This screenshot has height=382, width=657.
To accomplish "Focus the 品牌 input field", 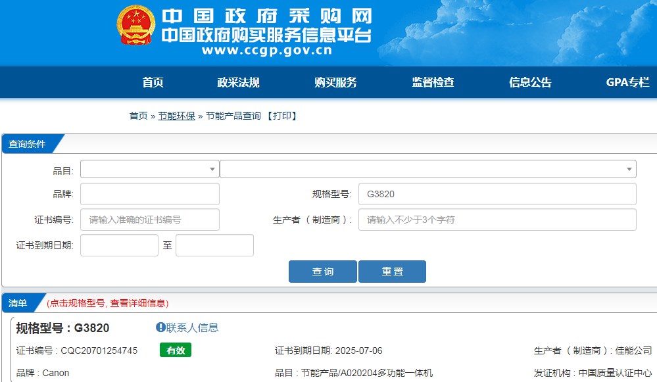I will tap(149, 194).
